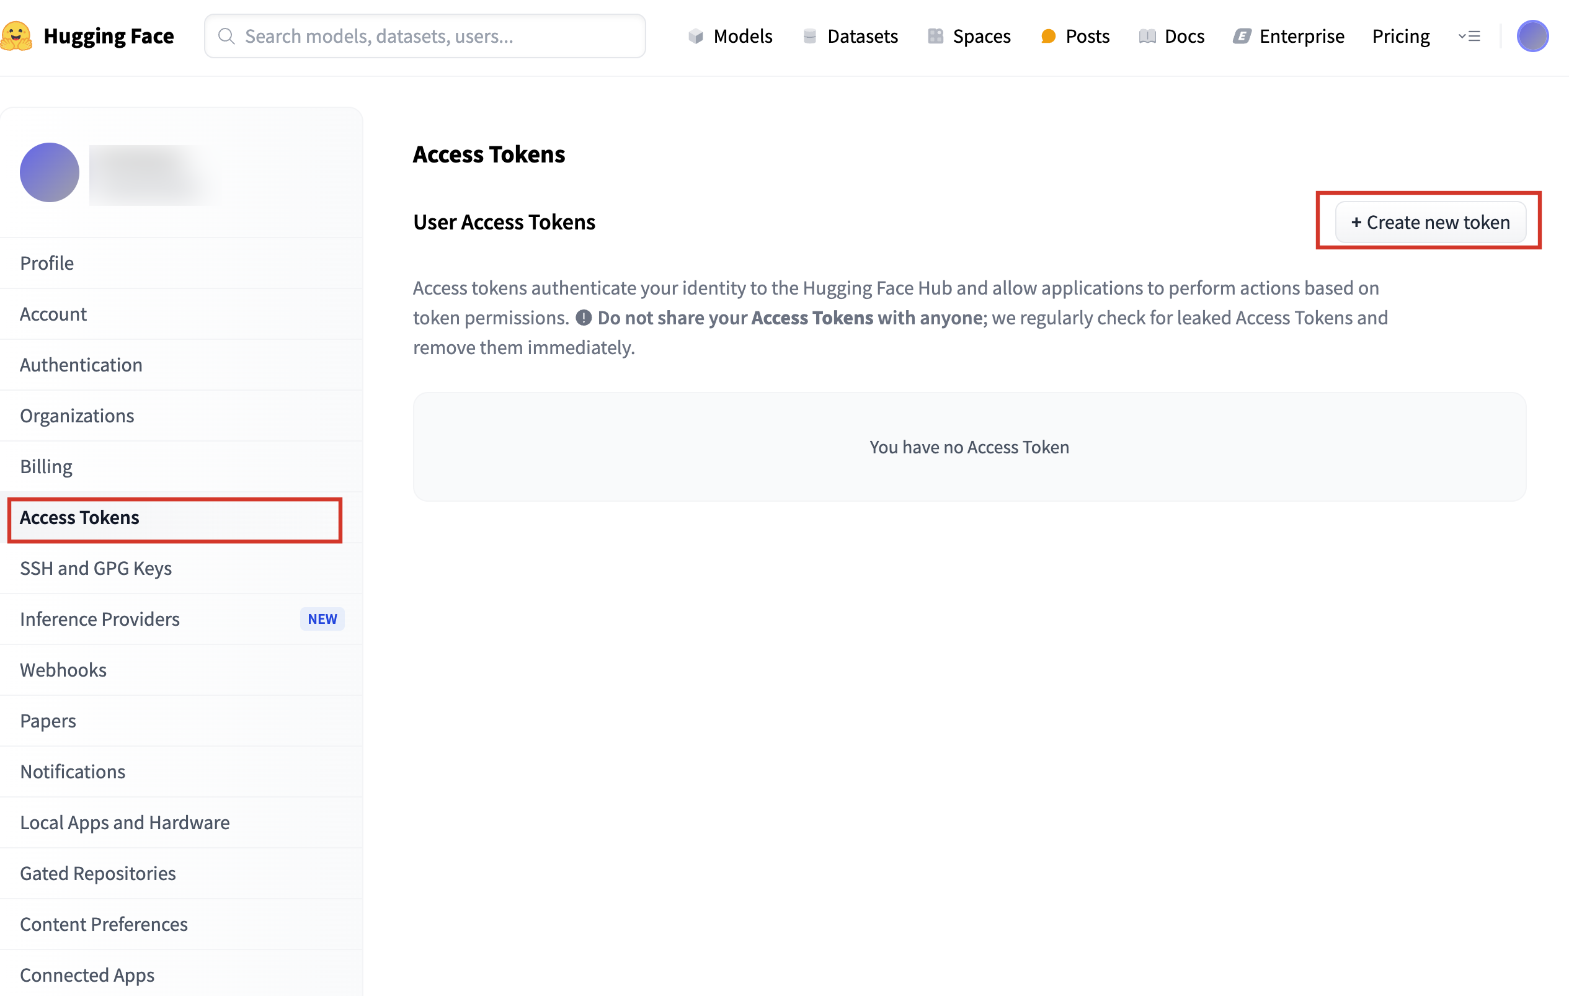Click the Enterprise badge icon

[x=1242, y=36]
